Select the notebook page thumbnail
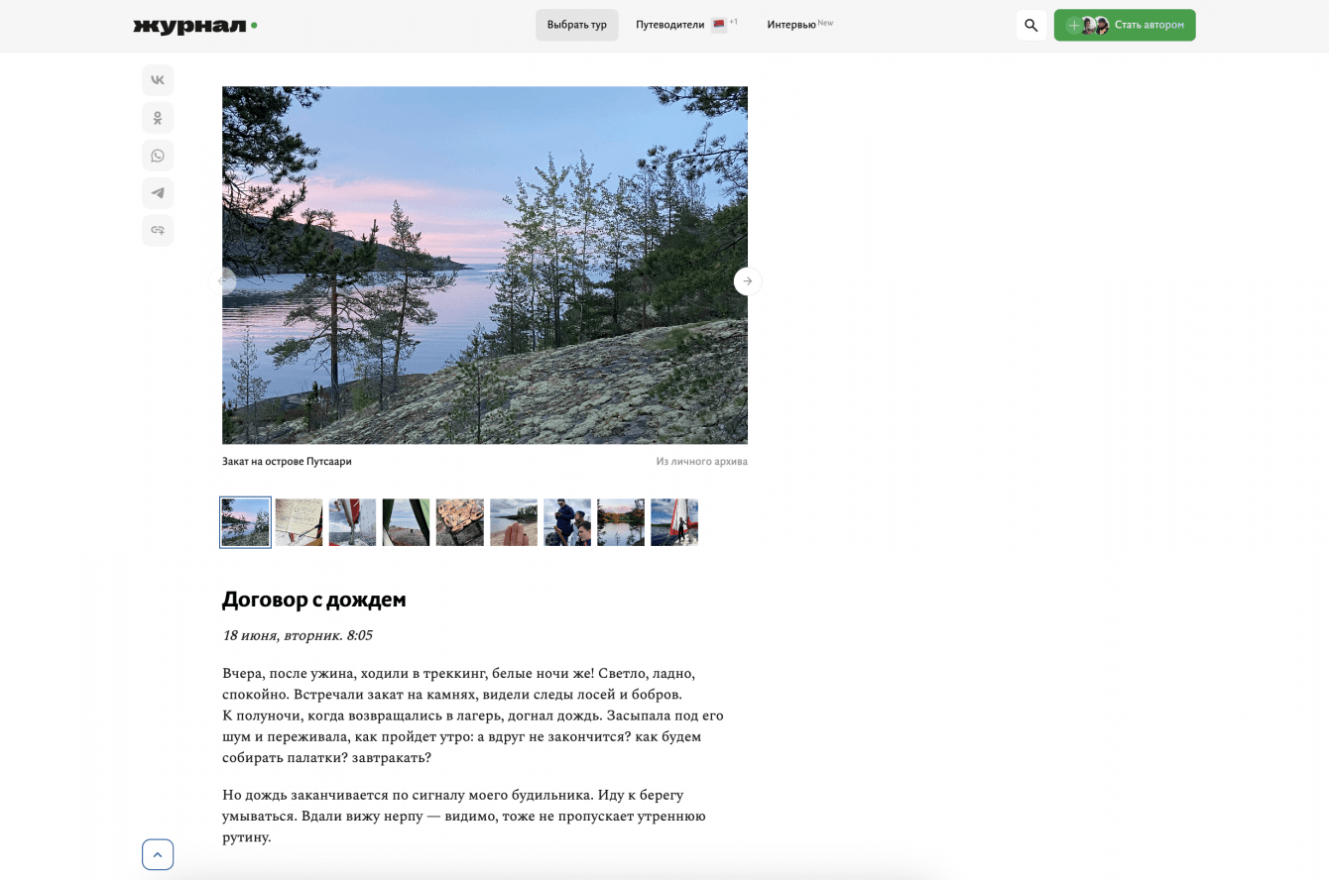The height and width of the screenshot is (880, 1329). 300,522
